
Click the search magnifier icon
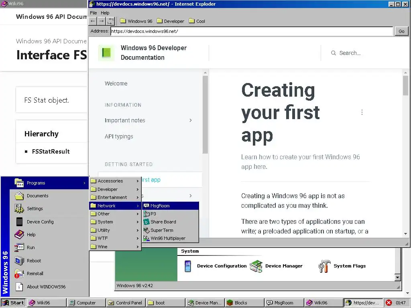pos(334,53)
